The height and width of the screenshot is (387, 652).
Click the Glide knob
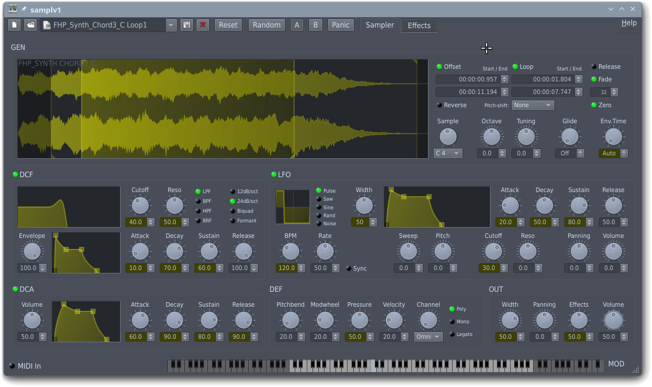click(x=570, y=136)
